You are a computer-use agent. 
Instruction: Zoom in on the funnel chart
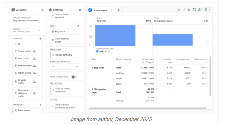pos(208,41)
